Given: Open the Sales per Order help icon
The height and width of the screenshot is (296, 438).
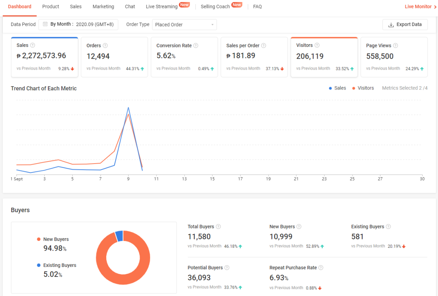Looking at the screenshot, I should tap(264, 45).
